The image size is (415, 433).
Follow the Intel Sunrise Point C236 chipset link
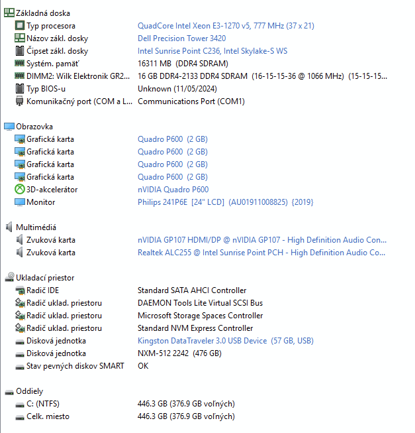point(212,51)
